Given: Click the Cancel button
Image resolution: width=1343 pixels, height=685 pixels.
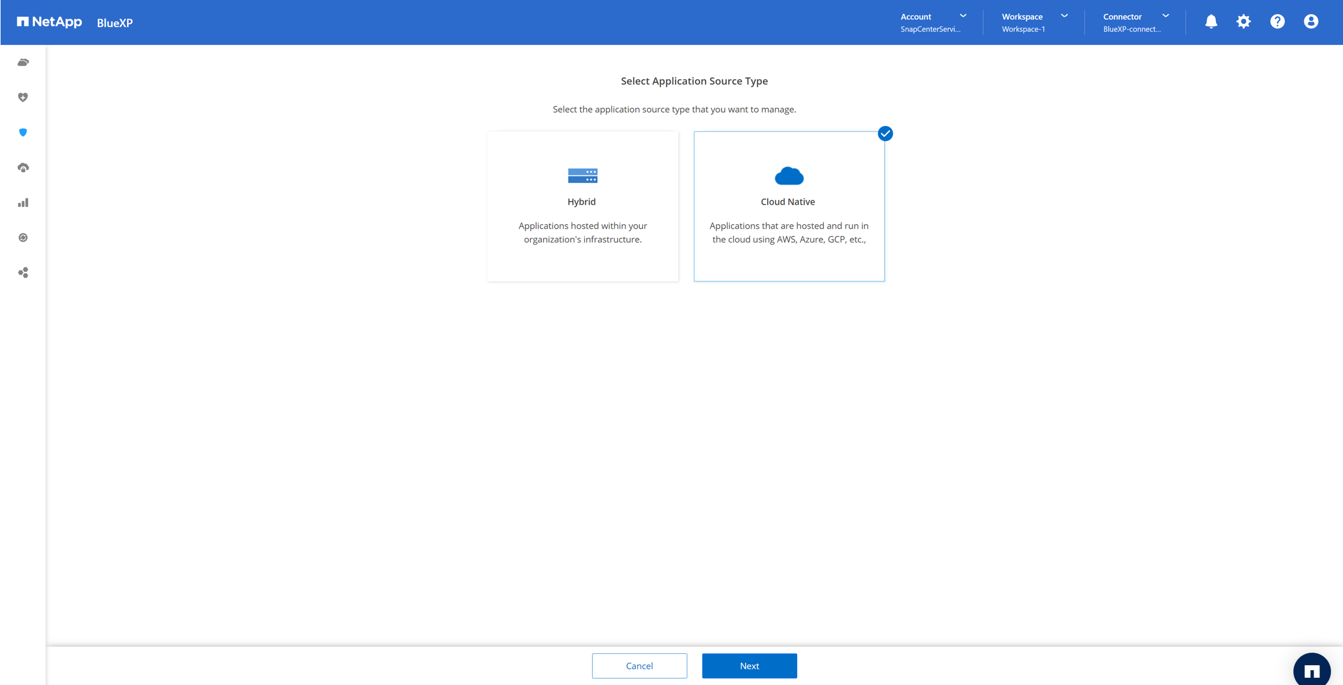Looking at the screenshot, I should click(639, 666).
